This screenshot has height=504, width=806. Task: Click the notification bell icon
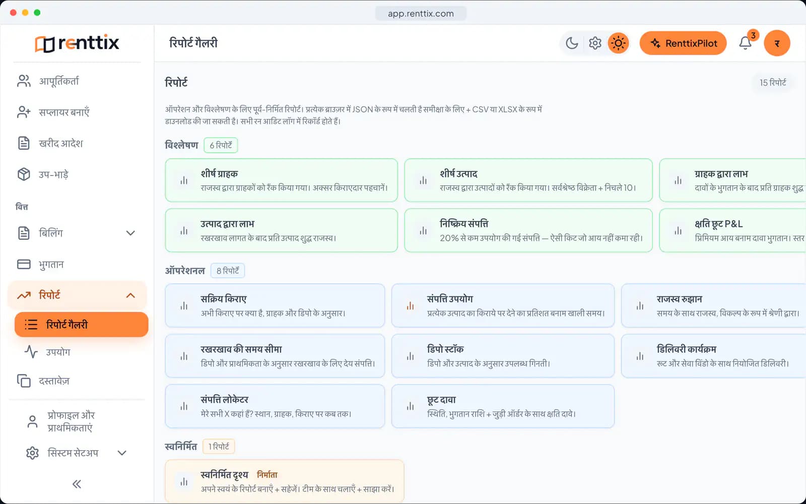click(x=746, y=43)
